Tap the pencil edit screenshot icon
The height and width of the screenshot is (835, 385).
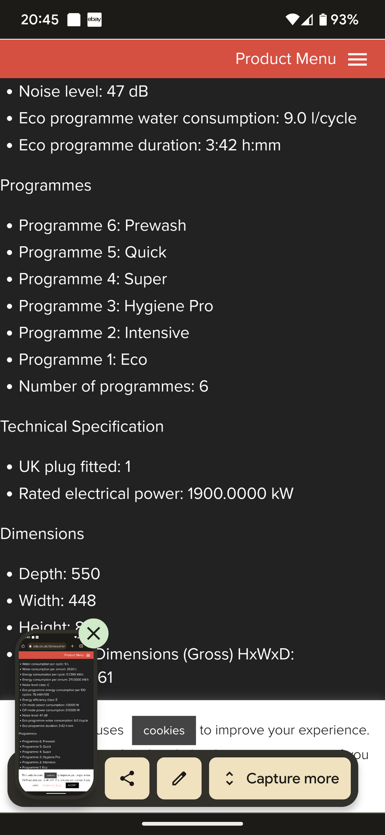(x=179, y=778)
